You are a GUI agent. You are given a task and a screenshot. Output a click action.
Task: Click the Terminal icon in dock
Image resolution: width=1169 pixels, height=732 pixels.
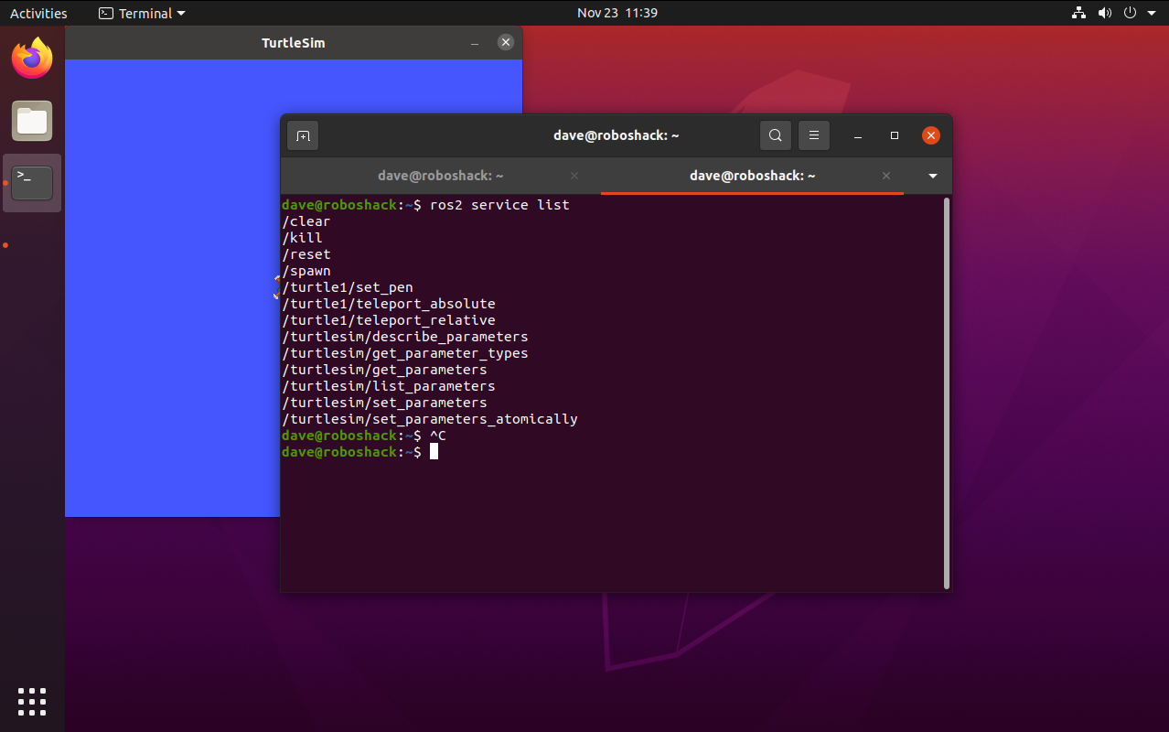click(x=32, y=182)
